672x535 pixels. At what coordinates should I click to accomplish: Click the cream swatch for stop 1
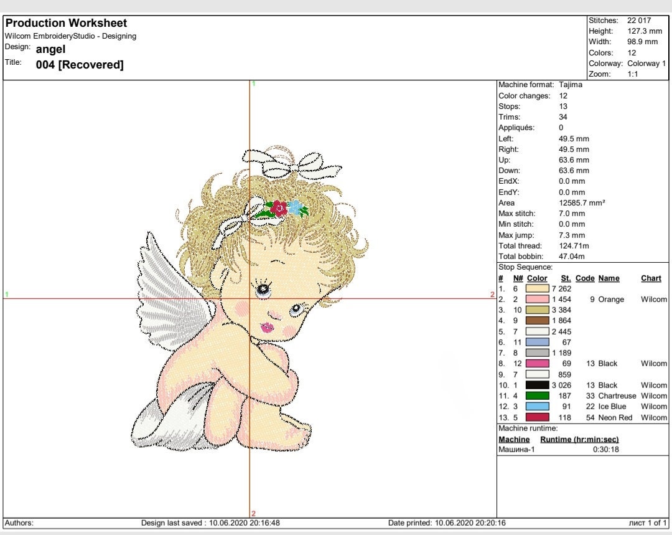coord(536,288)
